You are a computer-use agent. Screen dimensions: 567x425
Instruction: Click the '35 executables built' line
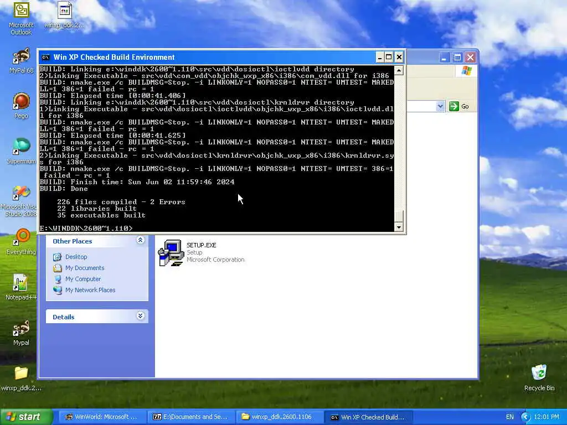[101, 215]
